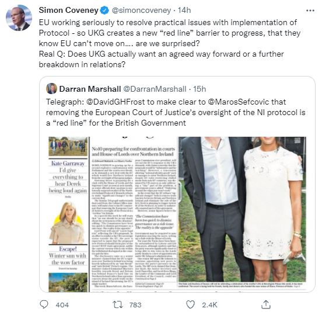Screen dimensions: 322x312
Task: Open the share upload icon
Action: tap(266, 304)
